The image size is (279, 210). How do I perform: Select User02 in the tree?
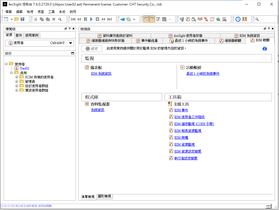[x=24, y=68]
